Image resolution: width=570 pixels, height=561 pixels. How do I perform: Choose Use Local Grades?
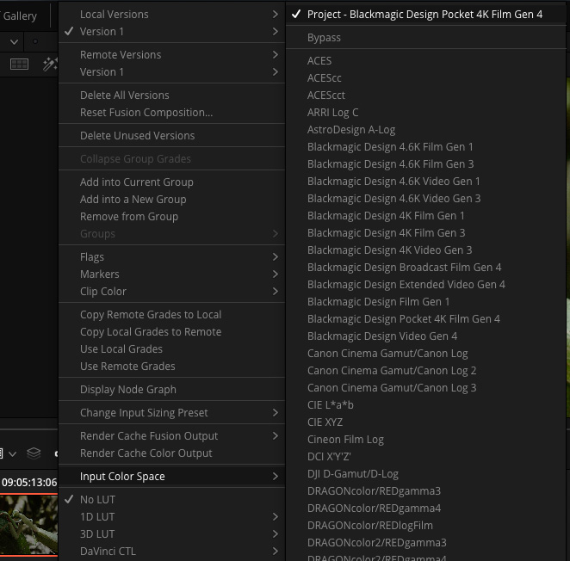click(171, 349)
